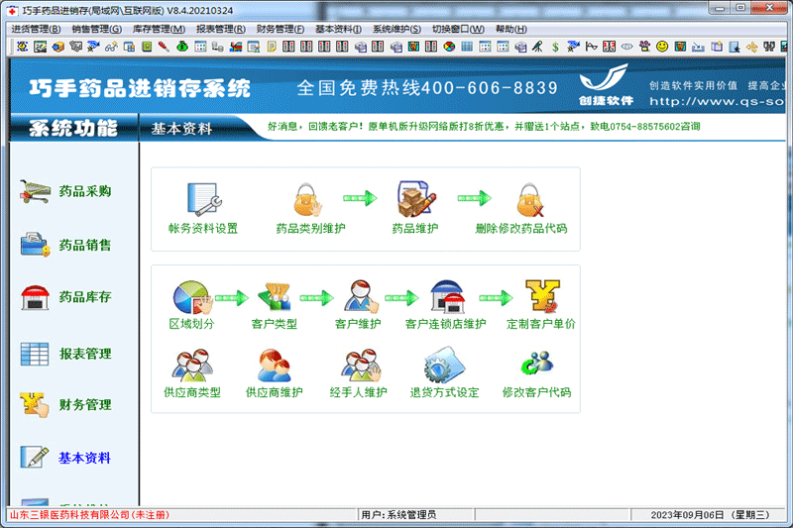Open the 切换窗口(W) menu

(x=458, y=29)
